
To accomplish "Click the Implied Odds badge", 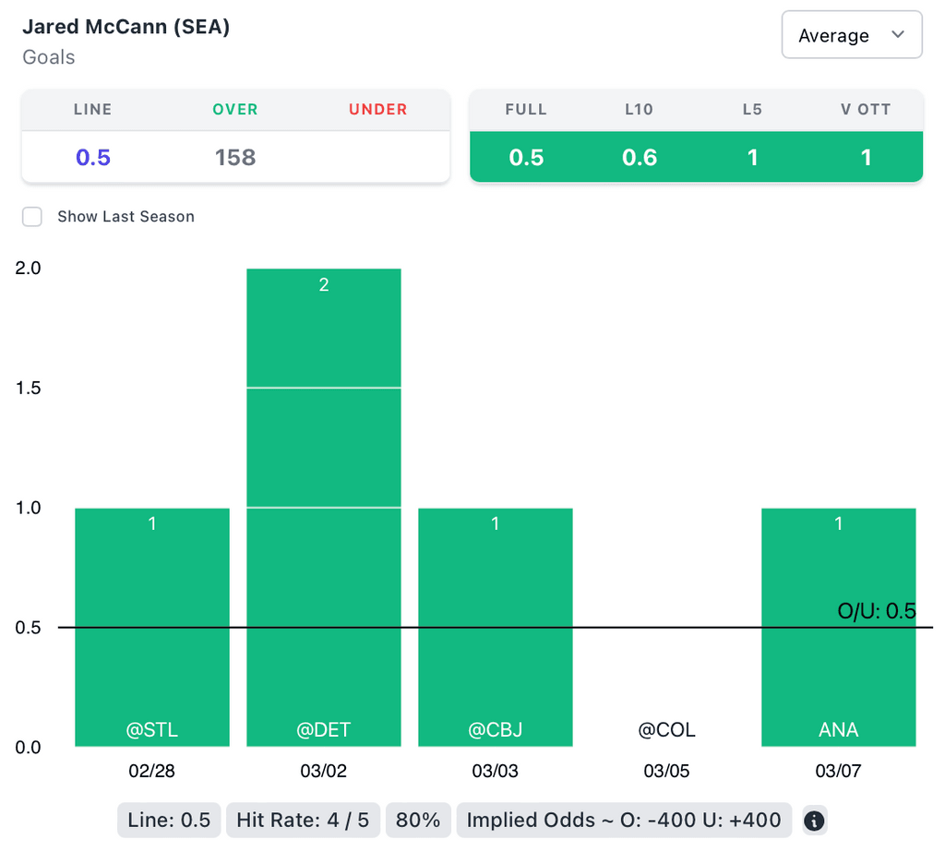I will pyautogui.click(x=624, y=820).
